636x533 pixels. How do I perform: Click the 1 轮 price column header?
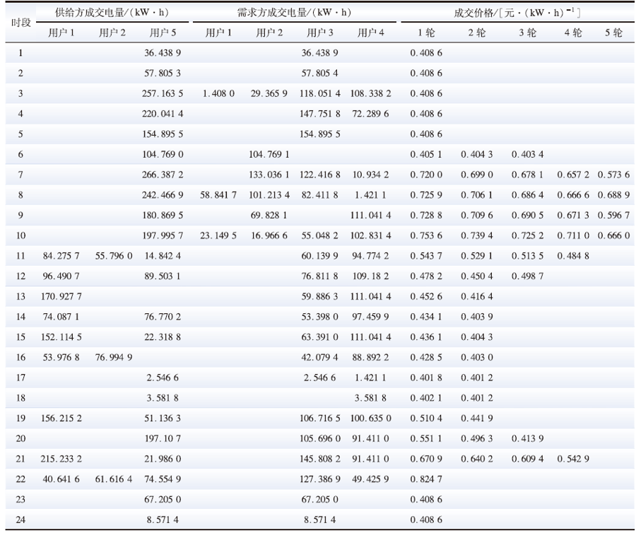[426, 33]
